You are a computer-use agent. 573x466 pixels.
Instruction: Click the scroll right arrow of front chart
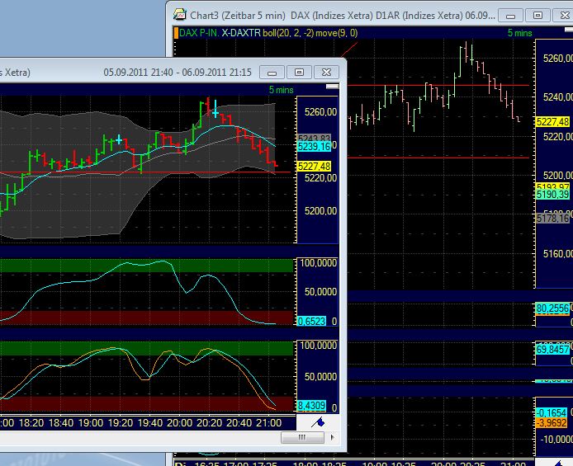click(x=332, y=437)
